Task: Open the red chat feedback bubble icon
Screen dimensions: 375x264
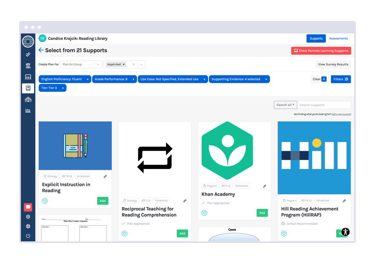Action: (28, 207)
